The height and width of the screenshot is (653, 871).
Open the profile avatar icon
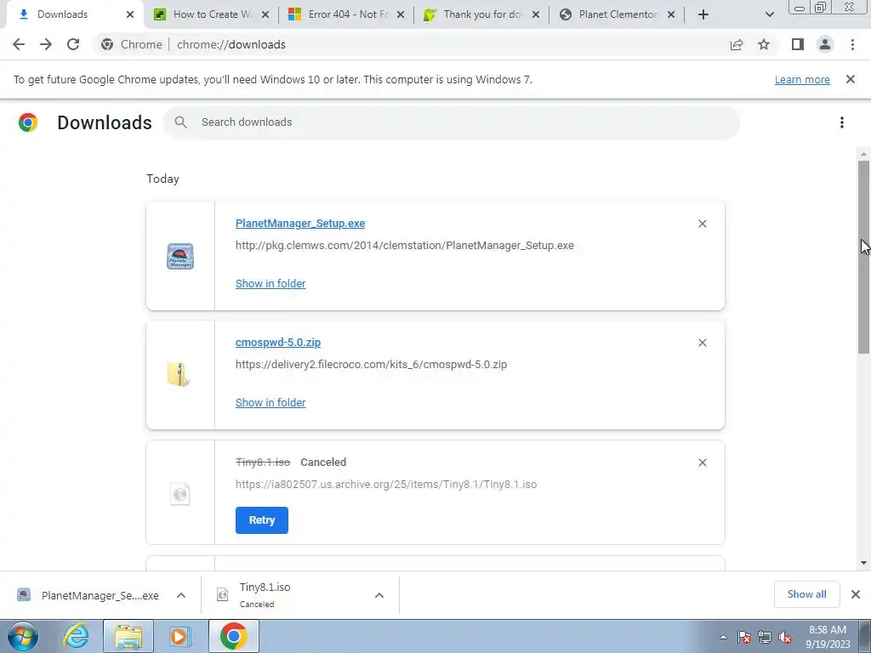pyautogui.click(x=825, y=44)
